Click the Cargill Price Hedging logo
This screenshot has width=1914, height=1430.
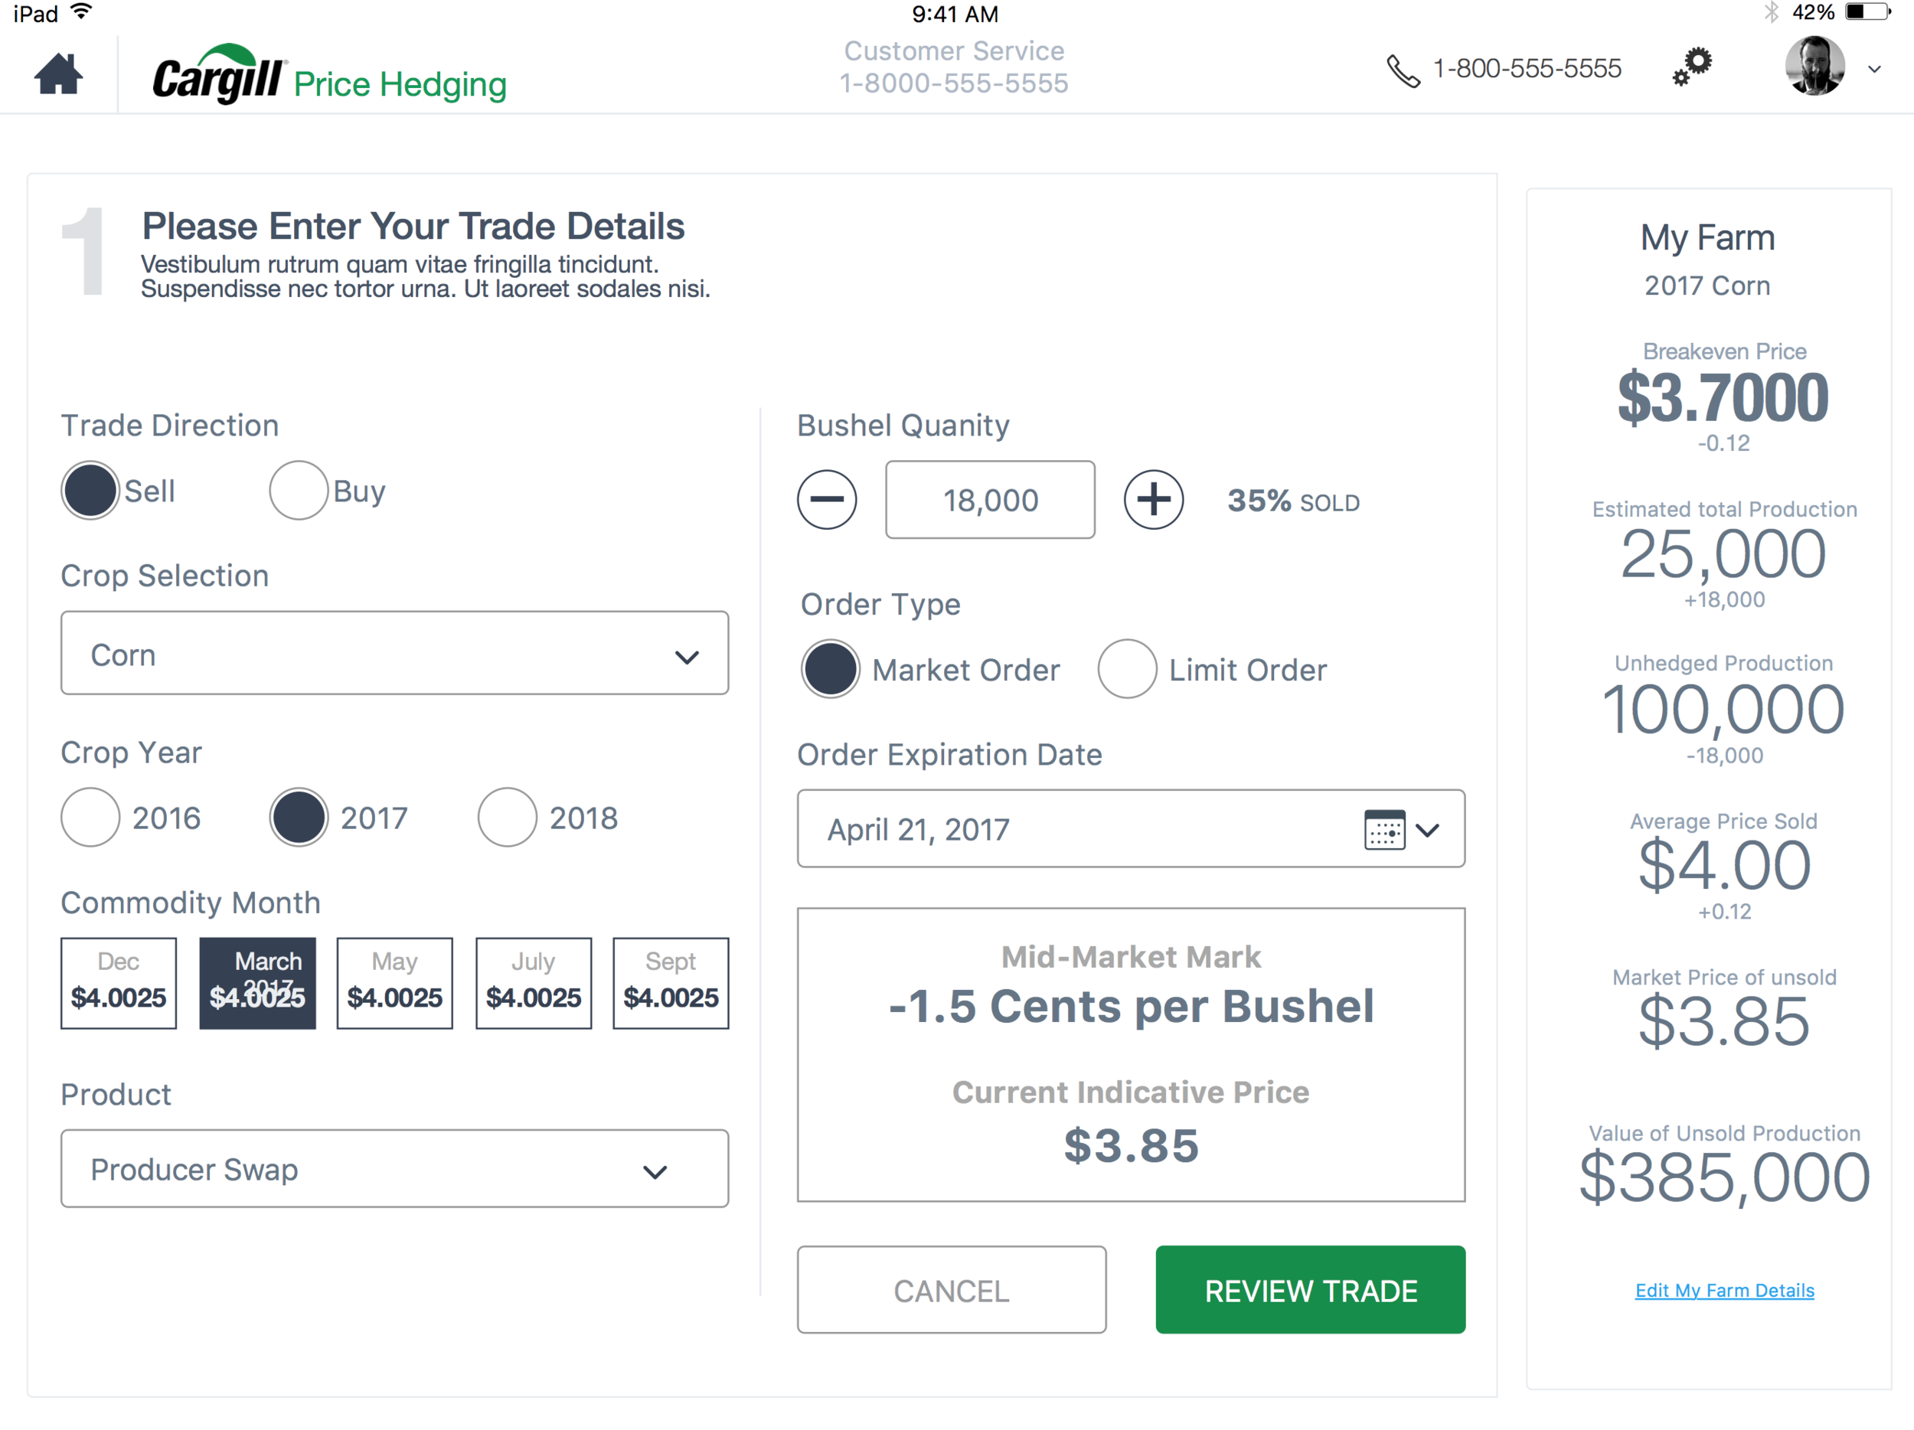[328, 74]
